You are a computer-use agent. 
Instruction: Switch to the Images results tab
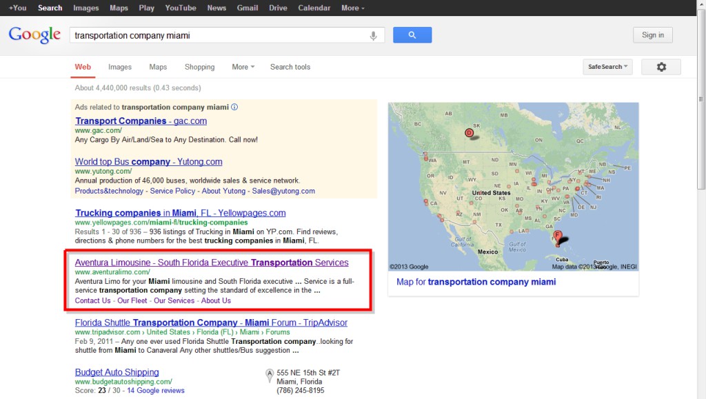pyautogui.click(x=120, y=67)
